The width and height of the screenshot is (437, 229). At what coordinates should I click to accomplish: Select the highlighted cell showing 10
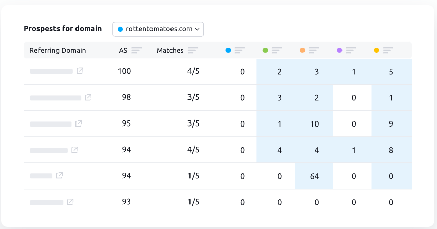coord(314,123)
